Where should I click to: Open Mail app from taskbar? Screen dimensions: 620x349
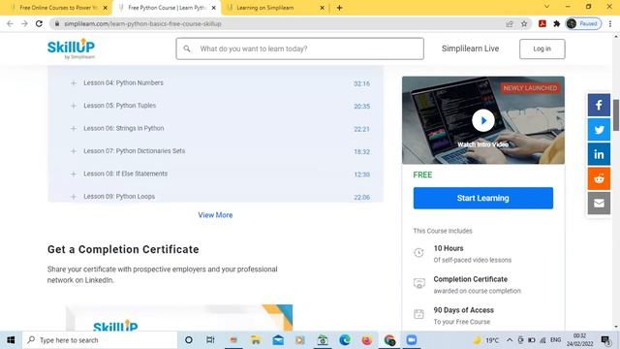278,340
